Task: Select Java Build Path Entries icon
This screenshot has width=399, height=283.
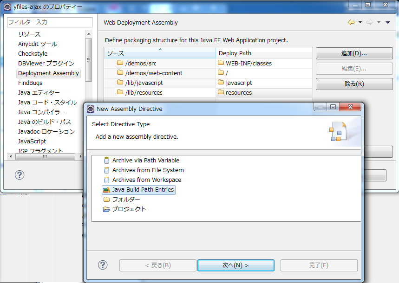Action: (x=106, y=190)
